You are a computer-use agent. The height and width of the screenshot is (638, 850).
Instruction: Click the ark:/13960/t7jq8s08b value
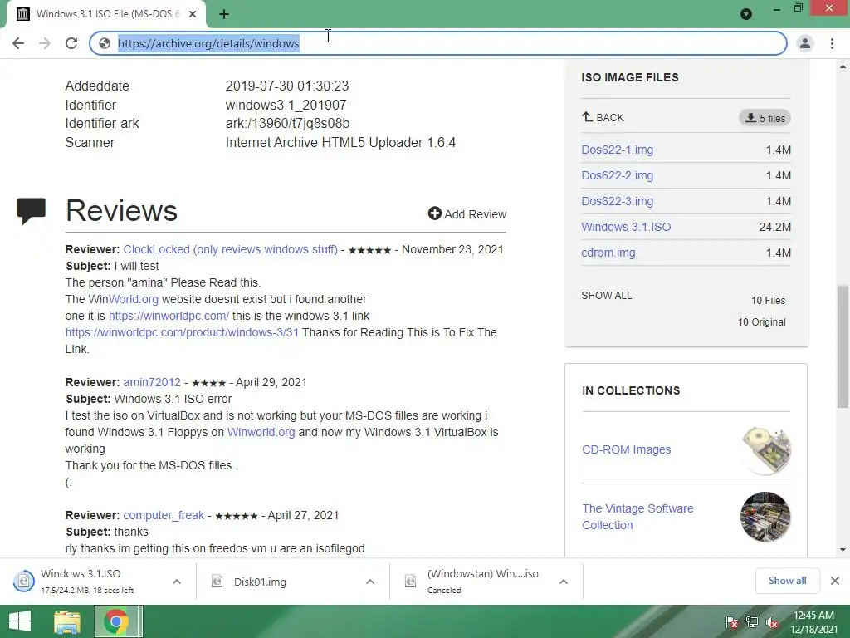click(287, 124)
